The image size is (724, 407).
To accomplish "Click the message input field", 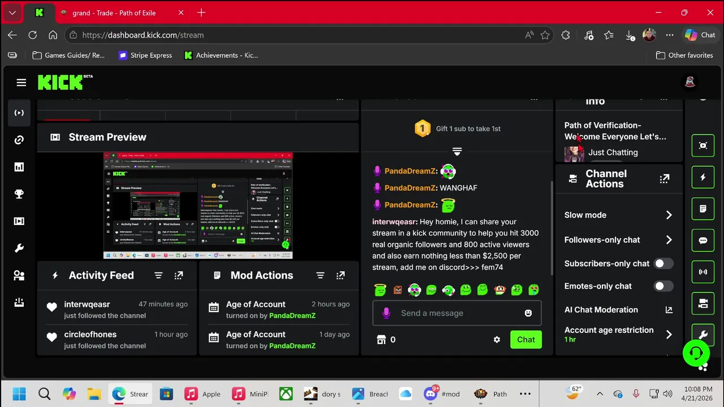I will [x=457, y=313].
